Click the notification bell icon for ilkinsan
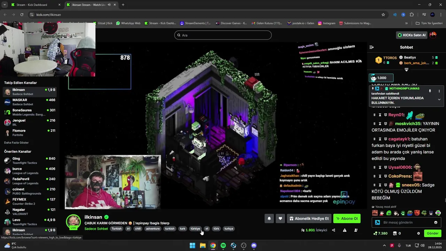The height and width of the screenshot is (251, 446). click(269, 219)
